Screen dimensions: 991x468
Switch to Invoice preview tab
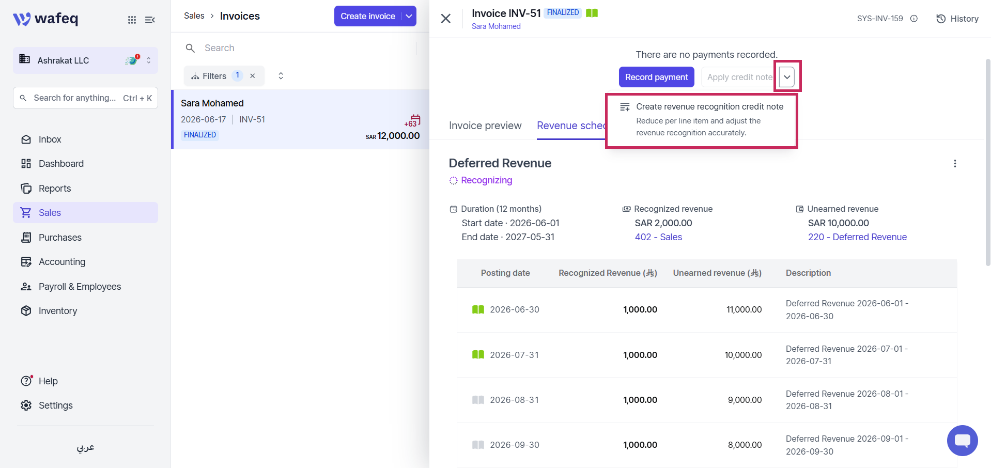click(x=485, y=126)
